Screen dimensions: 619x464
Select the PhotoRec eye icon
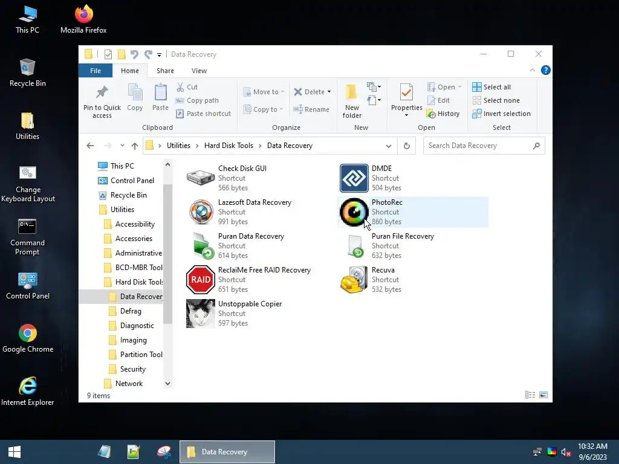tap(354, 212)
